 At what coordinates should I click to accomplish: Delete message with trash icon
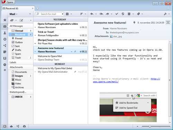click(129, 14)
